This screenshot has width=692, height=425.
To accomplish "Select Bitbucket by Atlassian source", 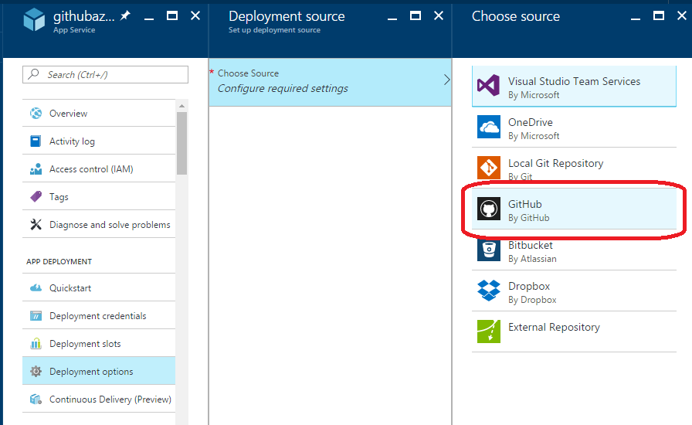I will [574, 250].
